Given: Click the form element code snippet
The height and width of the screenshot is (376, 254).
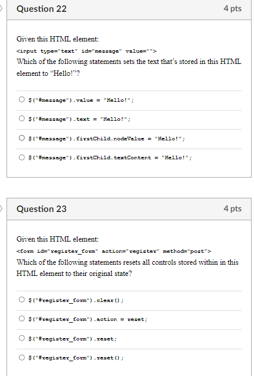Looking at the screenshot, I should (114, 251).
